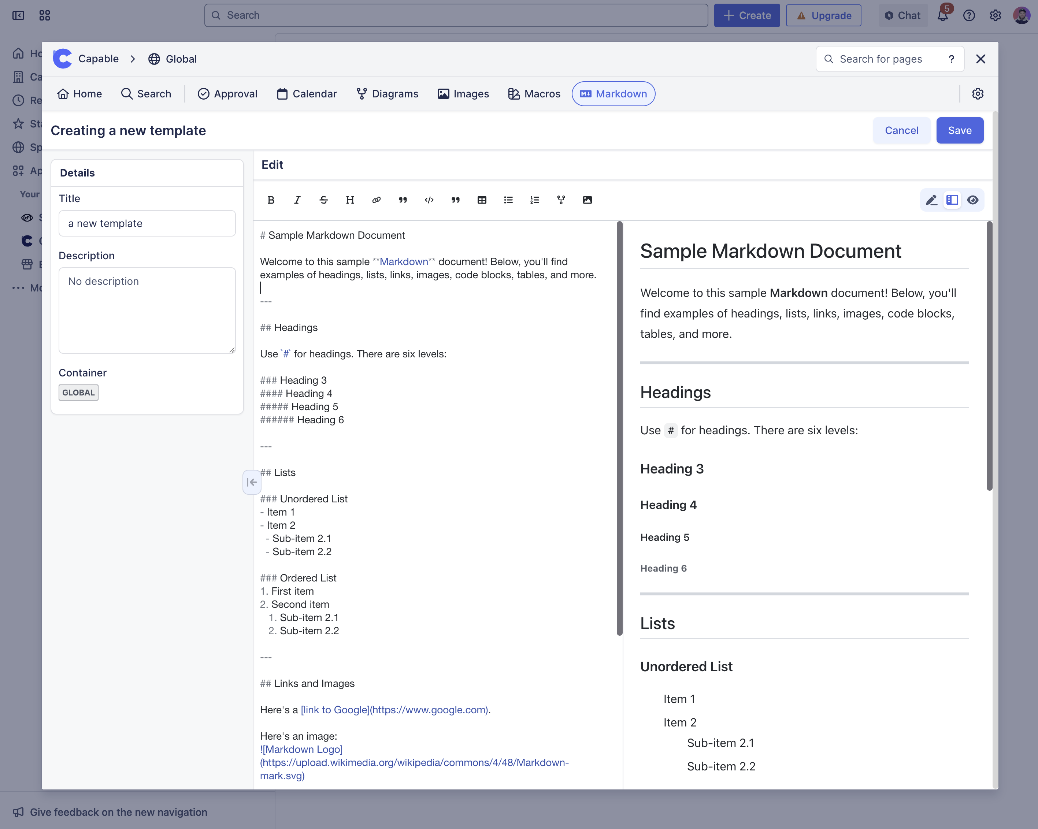Collapse the Details side panel arrow
Viewport: 1038px width, 829px height.
coord(251,482)
